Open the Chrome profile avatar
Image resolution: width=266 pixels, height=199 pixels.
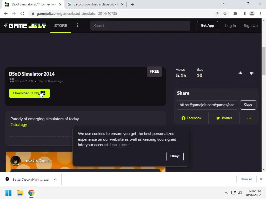point(252,13)
